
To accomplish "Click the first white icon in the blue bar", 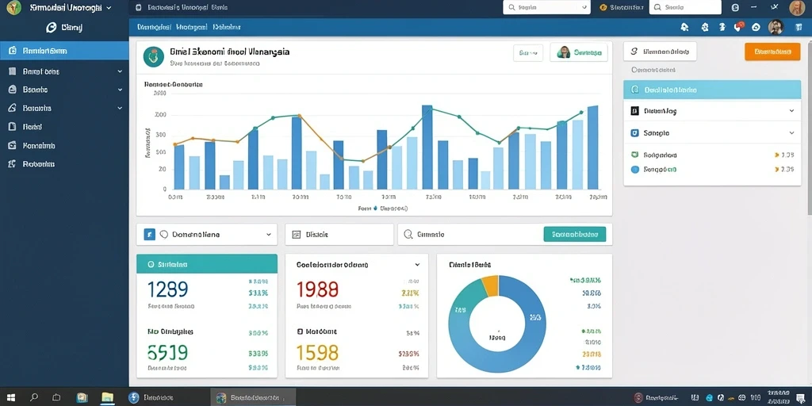I will (684, 27).
